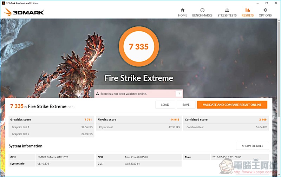Click Graphics test 1 row
281x177 pixels.
coord(51,127)
